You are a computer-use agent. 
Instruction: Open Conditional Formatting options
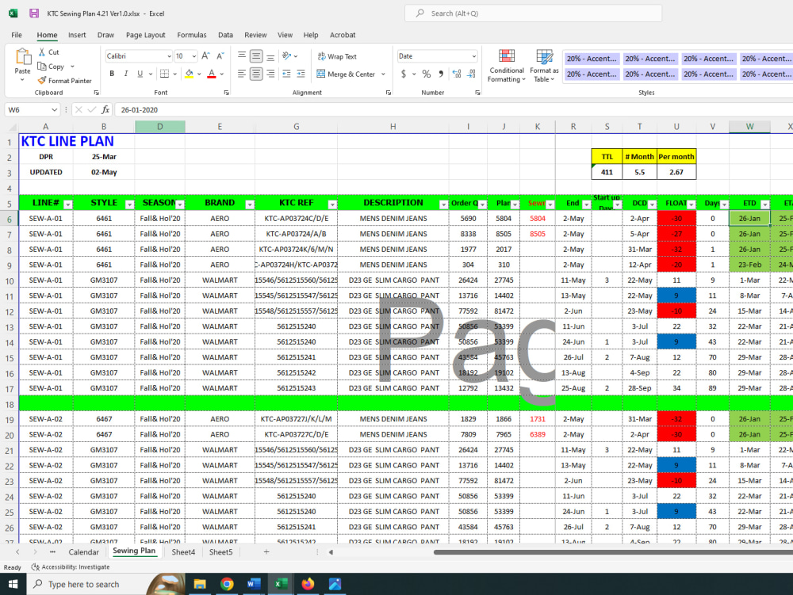505,67
